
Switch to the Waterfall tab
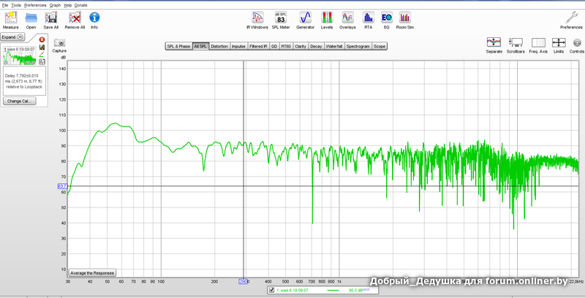[333, 46]
